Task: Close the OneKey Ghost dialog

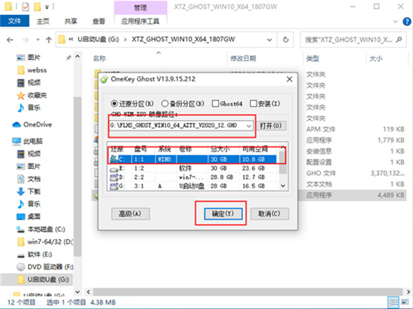Action: 290,79
